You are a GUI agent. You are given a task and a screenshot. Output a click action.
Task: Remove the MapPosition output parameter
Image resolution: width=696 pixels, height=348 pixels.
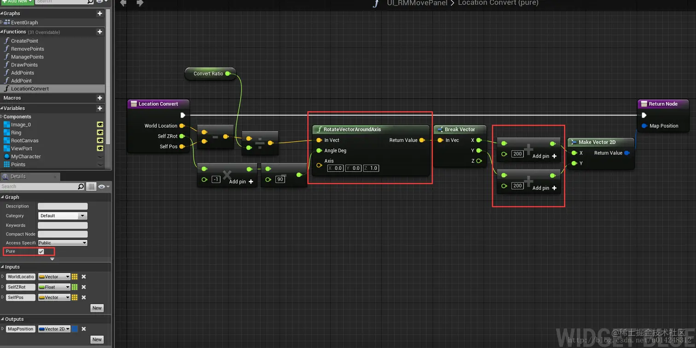coord(84,329)
